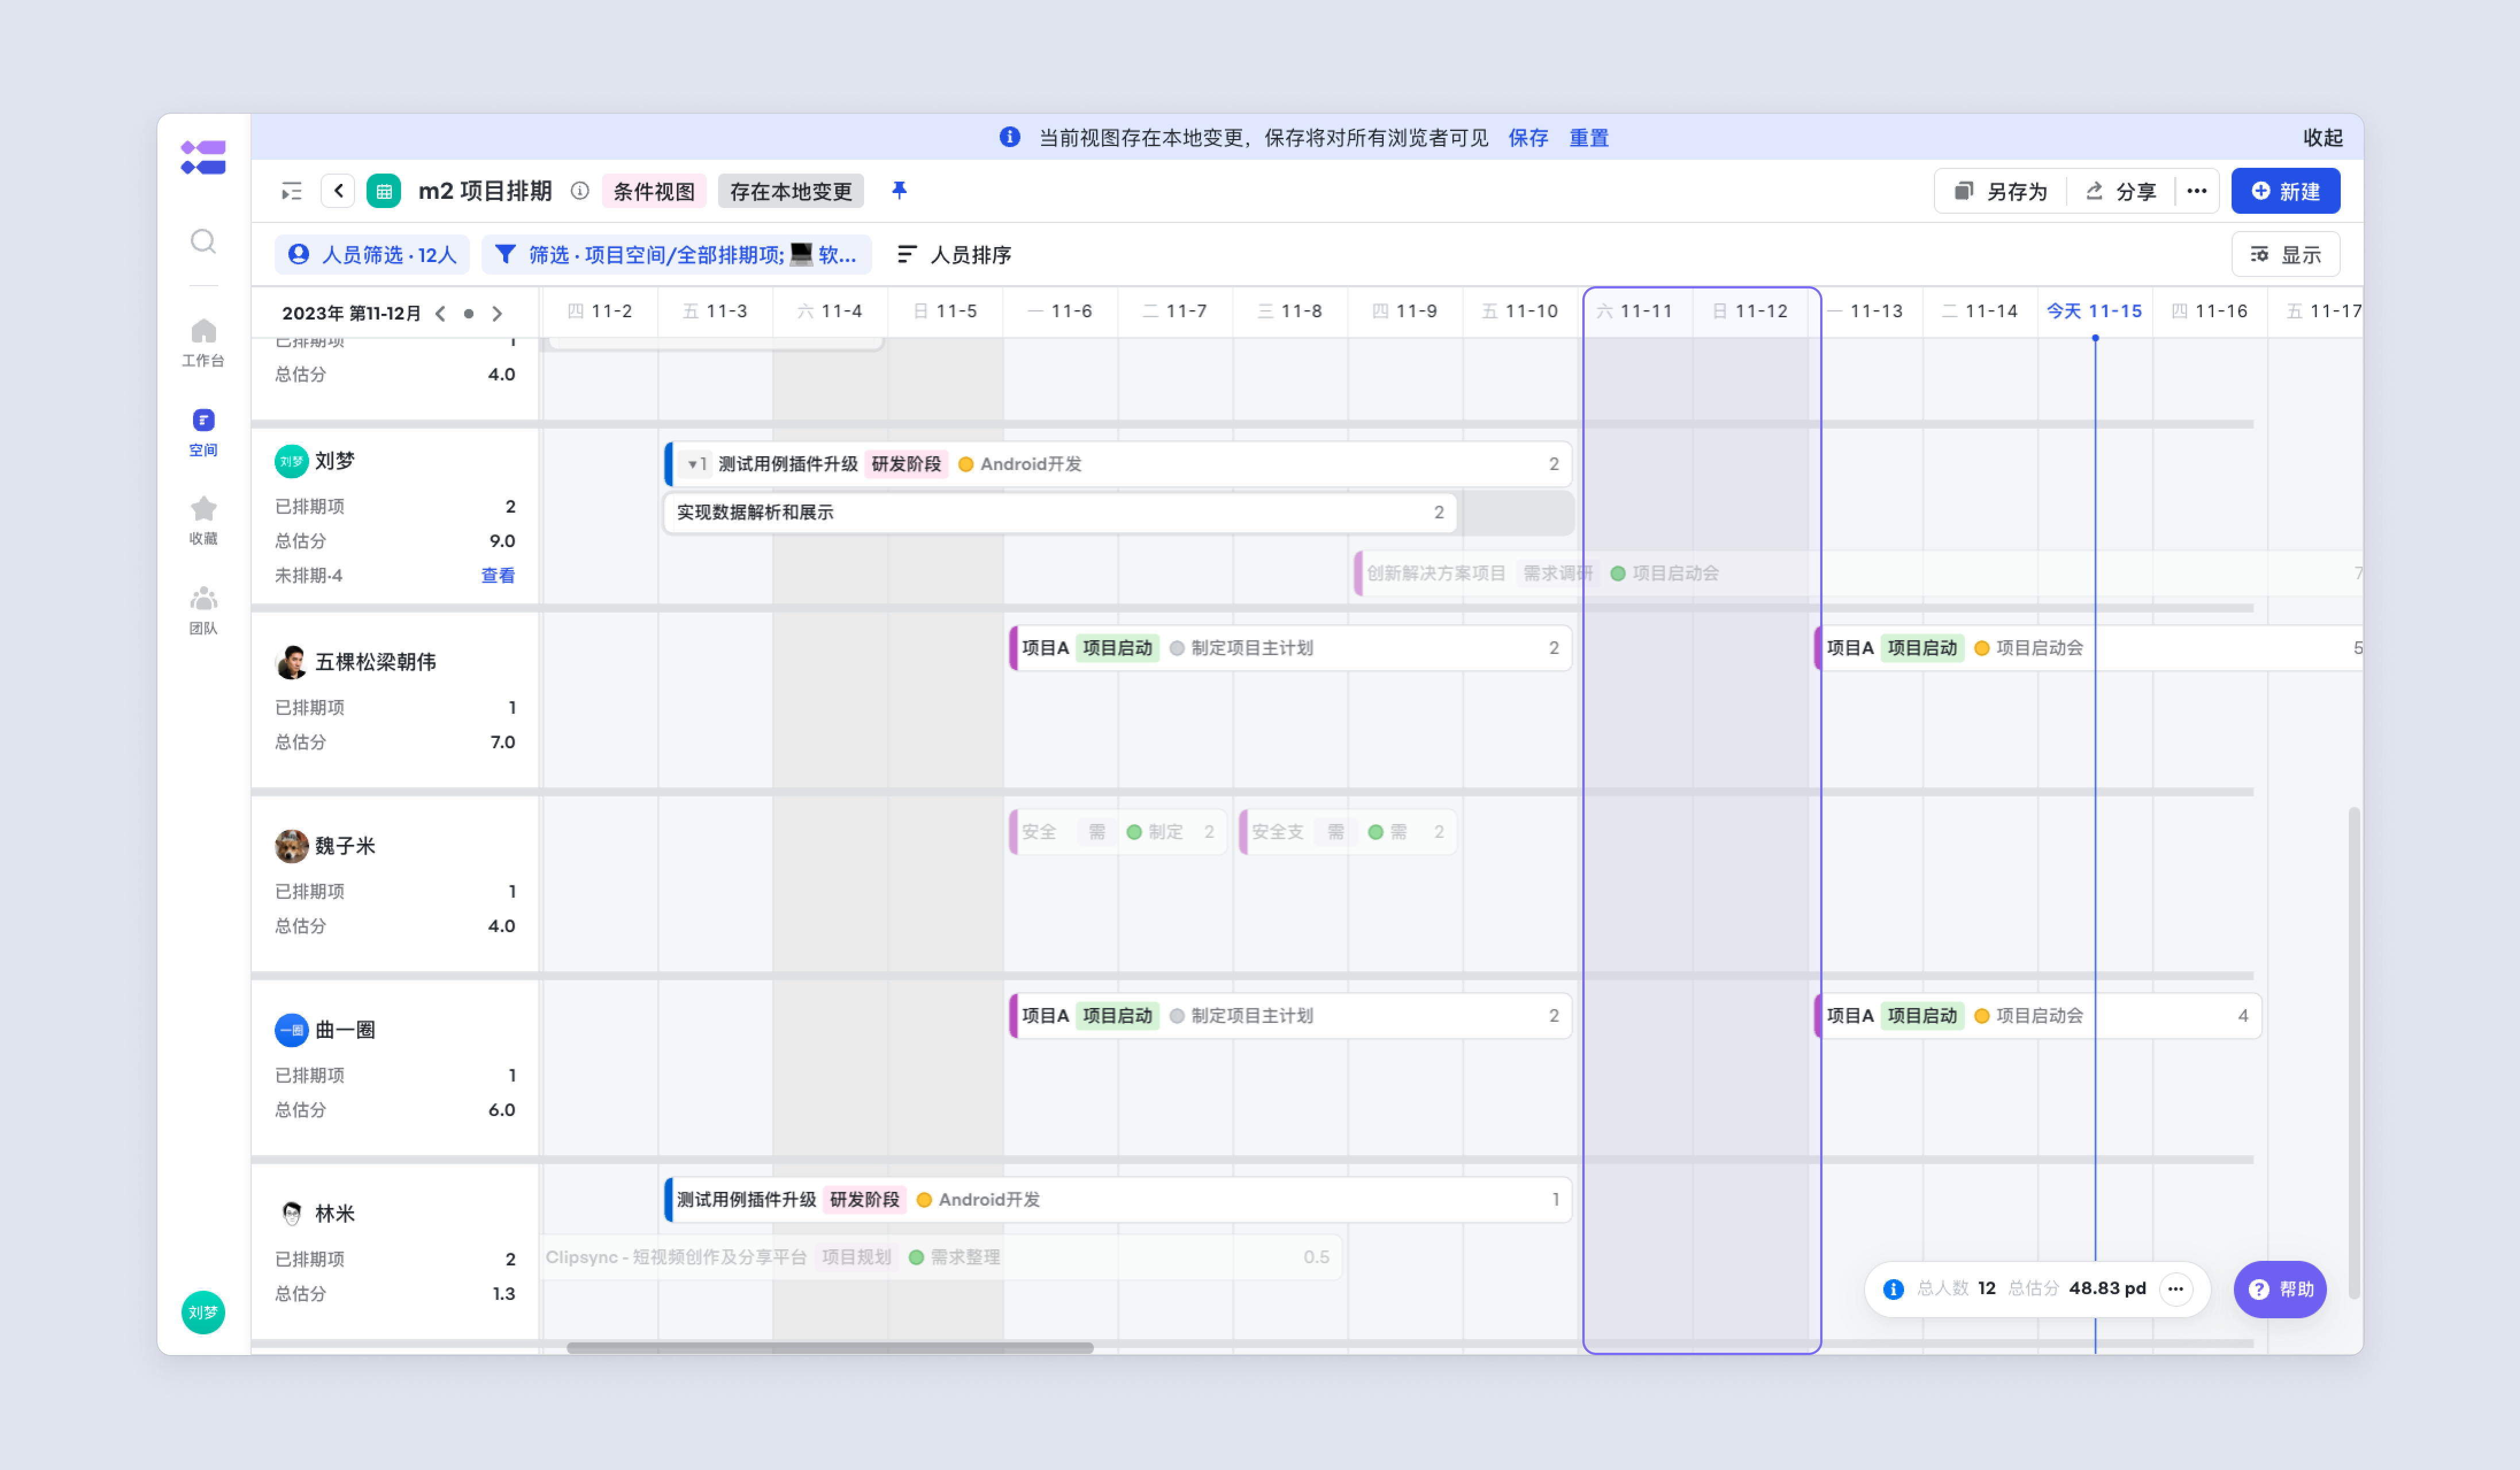Open the more options menu in the header
Screen dimensions: 2520x1470
click(x=2196, y=191)
